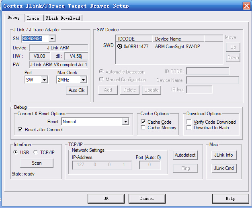This screenshot has width=252, height=208.
Task: Open Help for this dialog
Action: tap(231, 199)
